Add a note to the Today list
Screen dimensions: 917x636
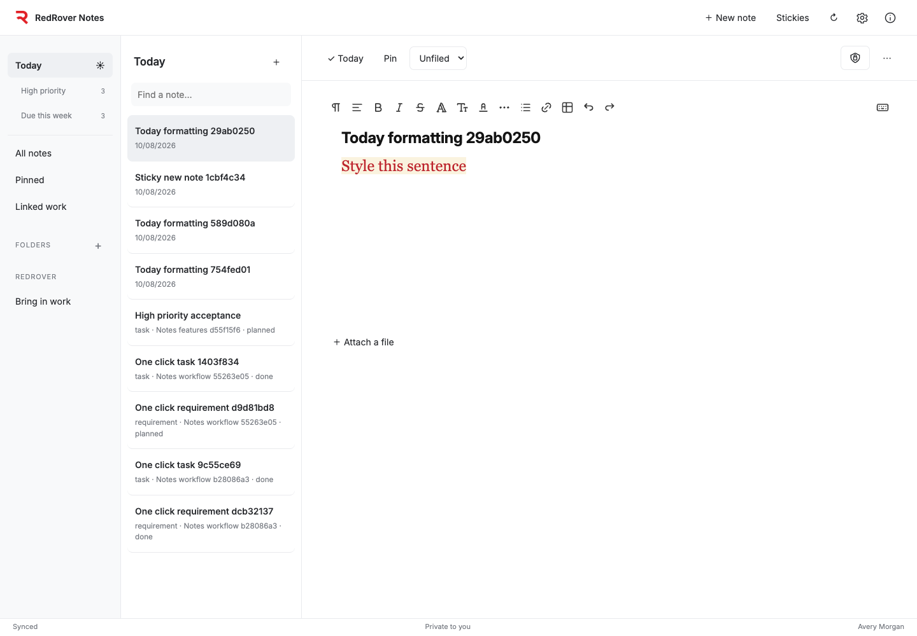coord(276,62)
